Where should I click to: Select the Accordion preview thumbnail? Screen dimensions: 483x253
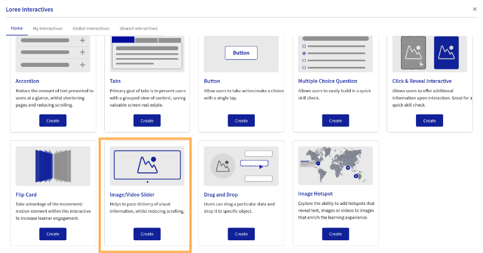click(x=53, y=54)
